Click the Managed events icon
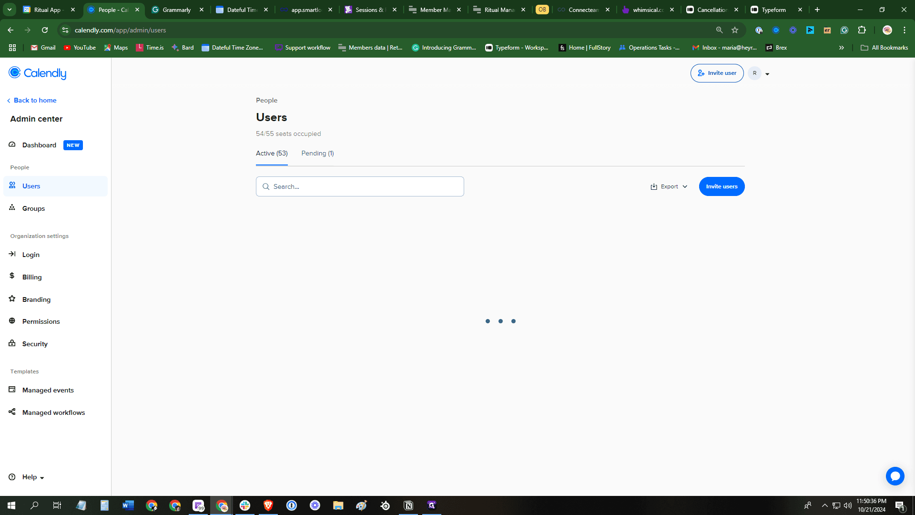915x515 pixels. (x=12, y=390)
